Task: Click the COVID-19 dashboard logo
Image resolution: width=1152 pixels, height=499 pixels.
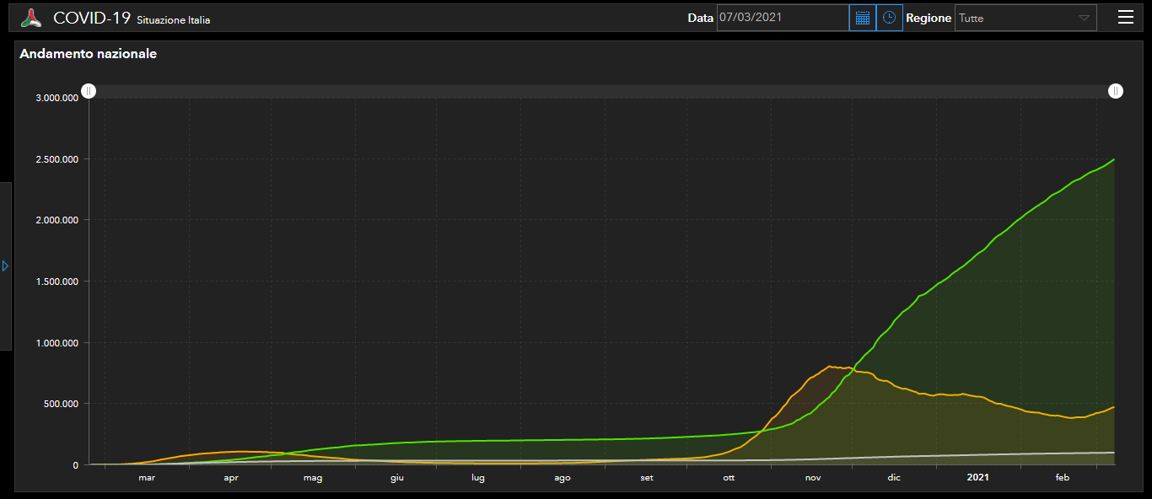Action: click(x=31, y=18)
